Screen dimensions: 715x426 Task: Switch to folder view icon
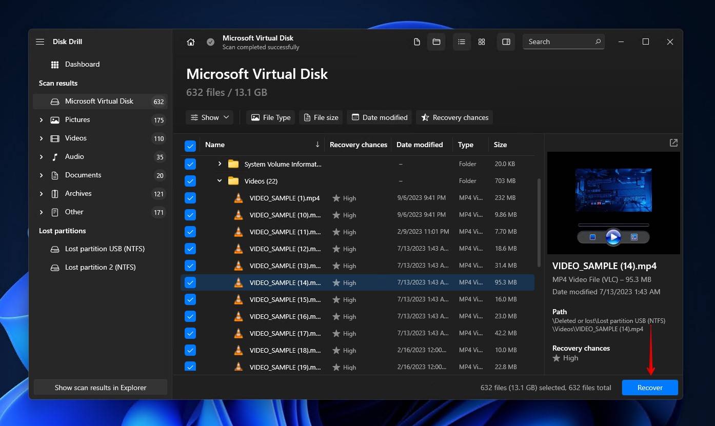436,42
